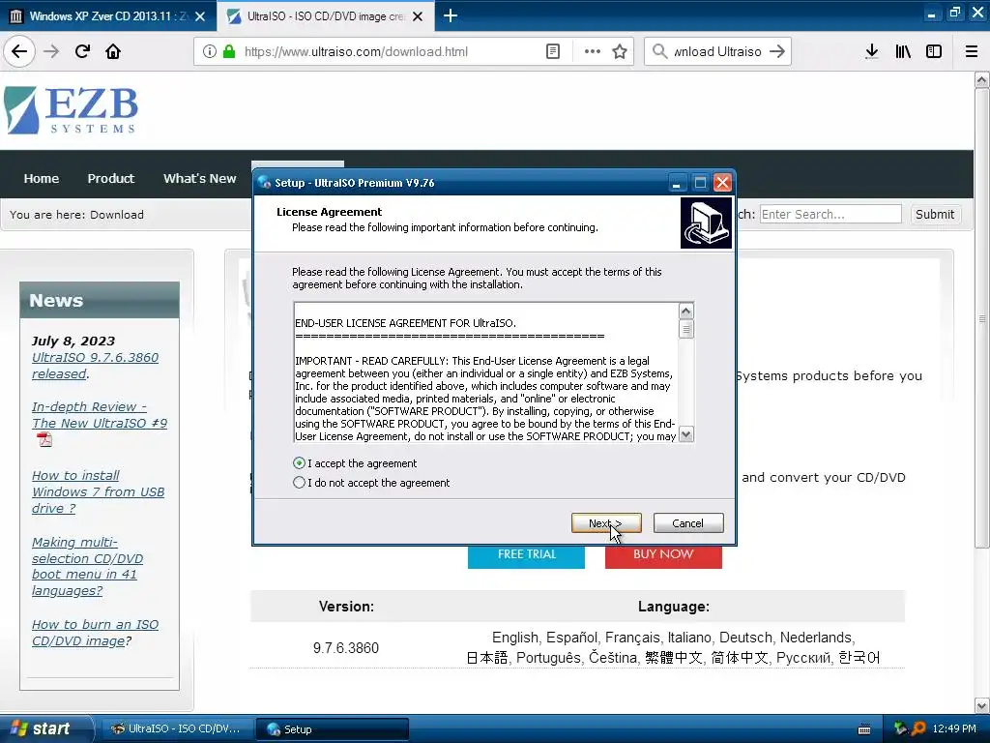Click the green padlock security icon
This screenshot has height=743, width=990.
tap(229, 51)
